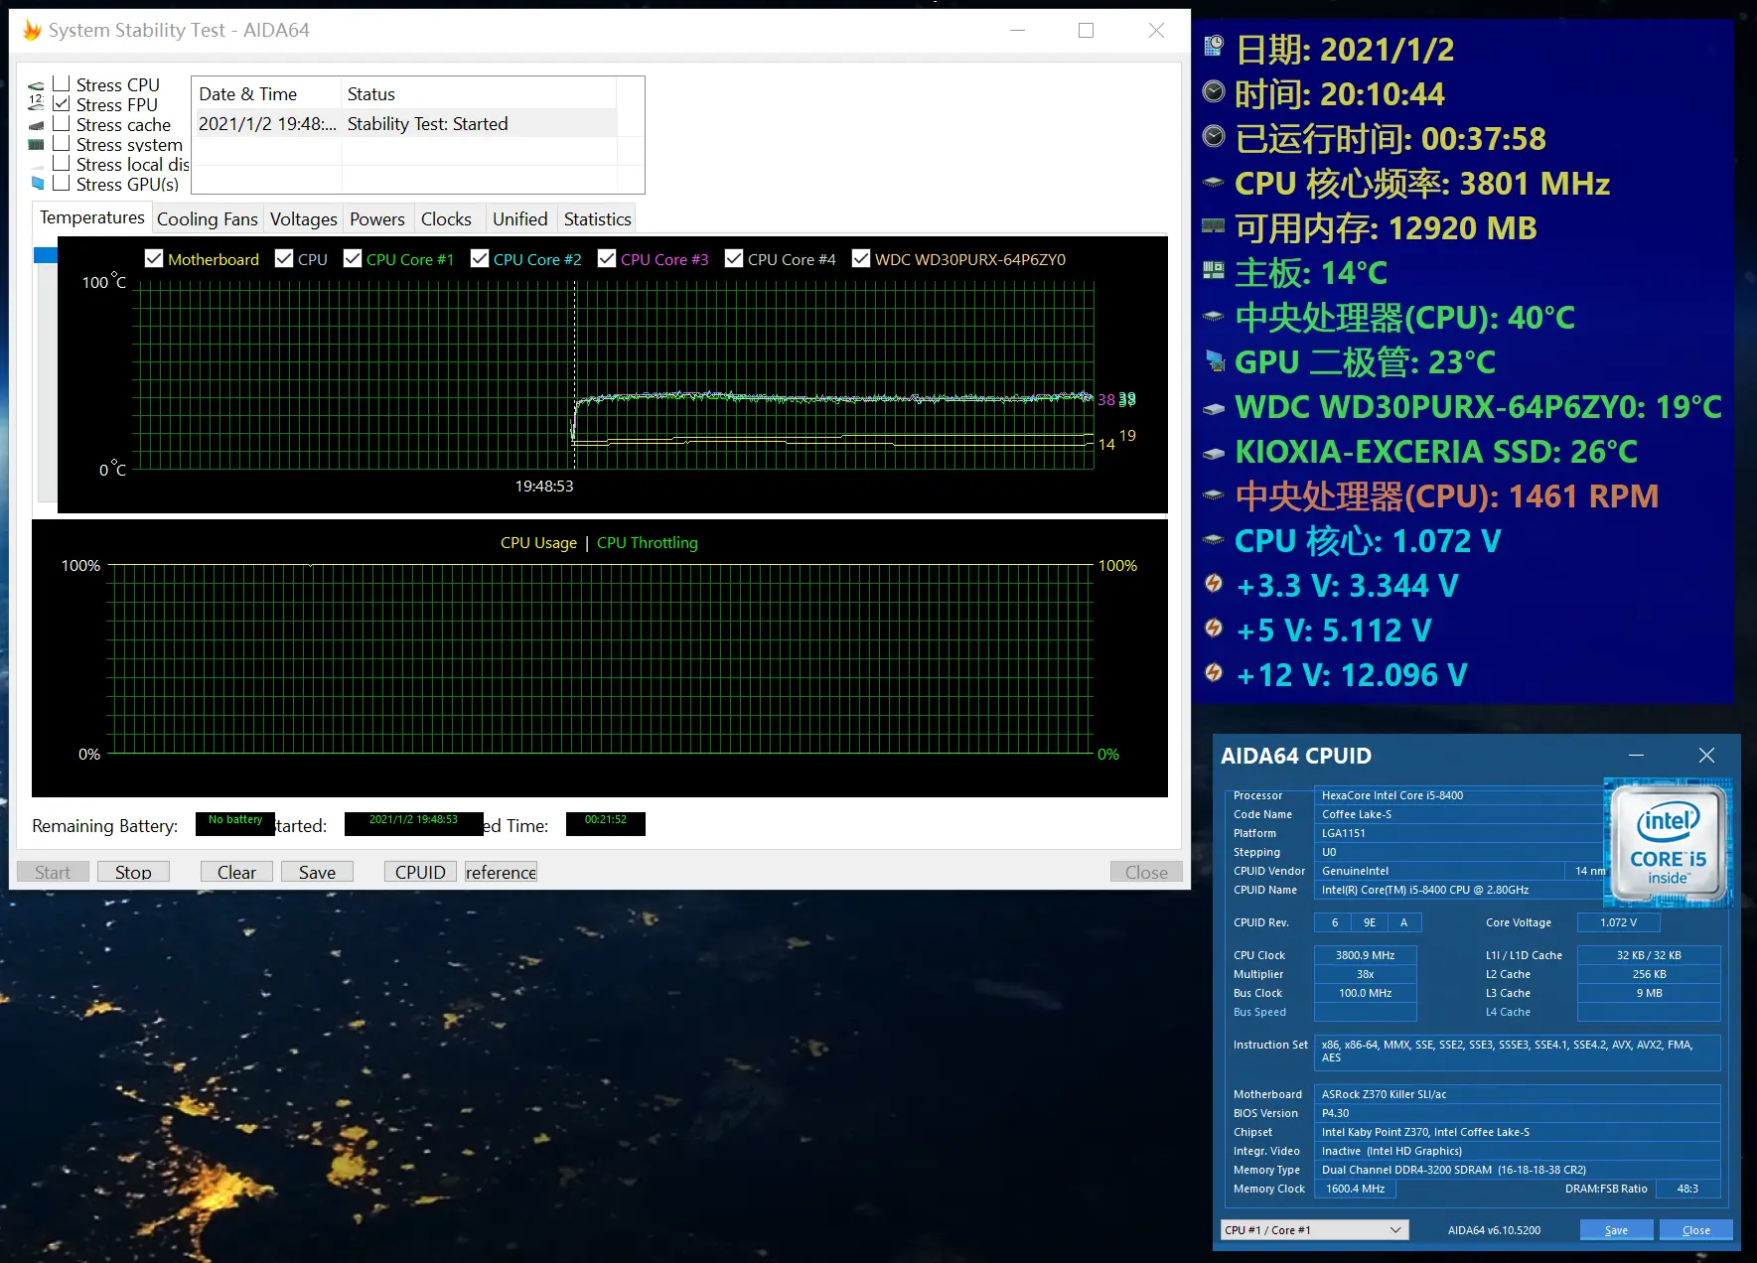Click the Intel Core i5 logo in CPUID
The width and height of the screenshot is (1757, 1263).
click(1669, 844)
